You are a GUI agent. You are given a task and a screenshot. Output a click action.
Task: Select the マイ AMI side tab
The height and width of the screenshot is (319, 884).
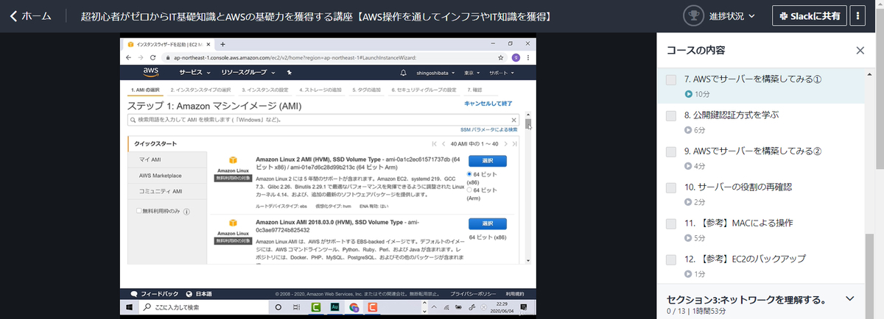167,159
